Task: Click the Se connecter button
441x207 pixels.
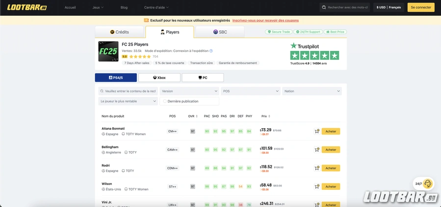Action: click(421, 7)
